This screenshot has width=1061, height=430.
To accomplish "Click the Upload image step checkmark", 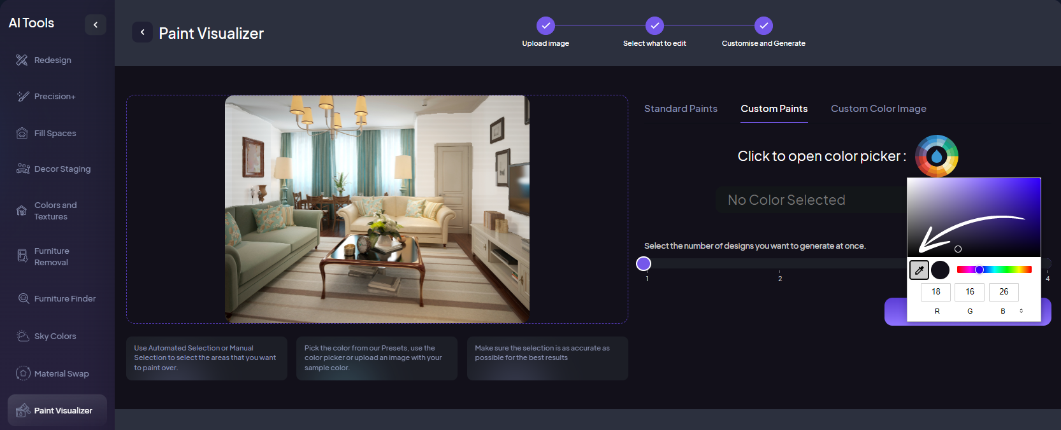I will pyautogui.click(x=545, y=25).
